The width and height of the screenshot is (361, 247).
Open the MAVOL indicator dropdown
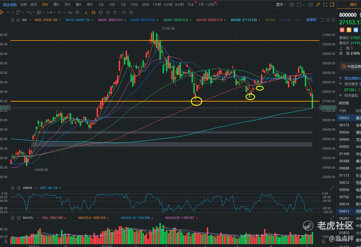point(36,218)
